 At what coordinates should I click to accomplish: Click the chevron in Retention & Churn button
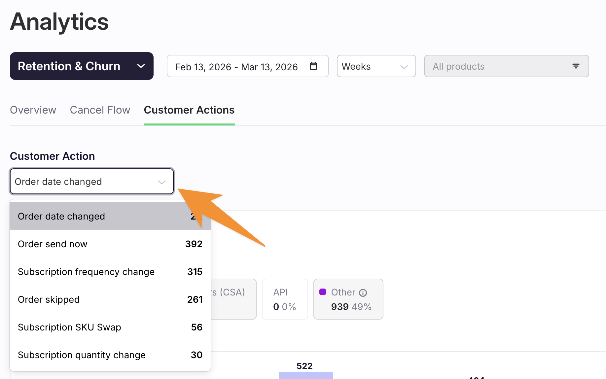pos(141,66)
